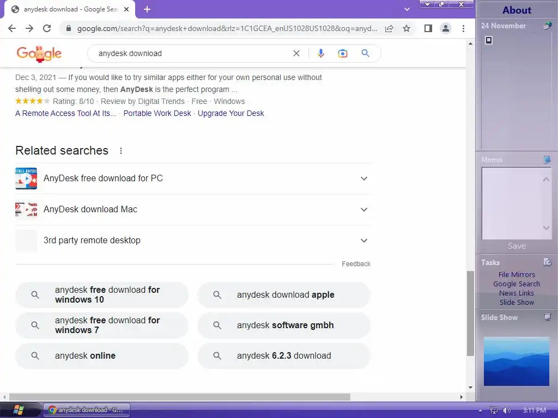This screenshot has height=418, width=558.
Task: Click the blue mountains slide show thumbnail
Action: coord(517,361)
